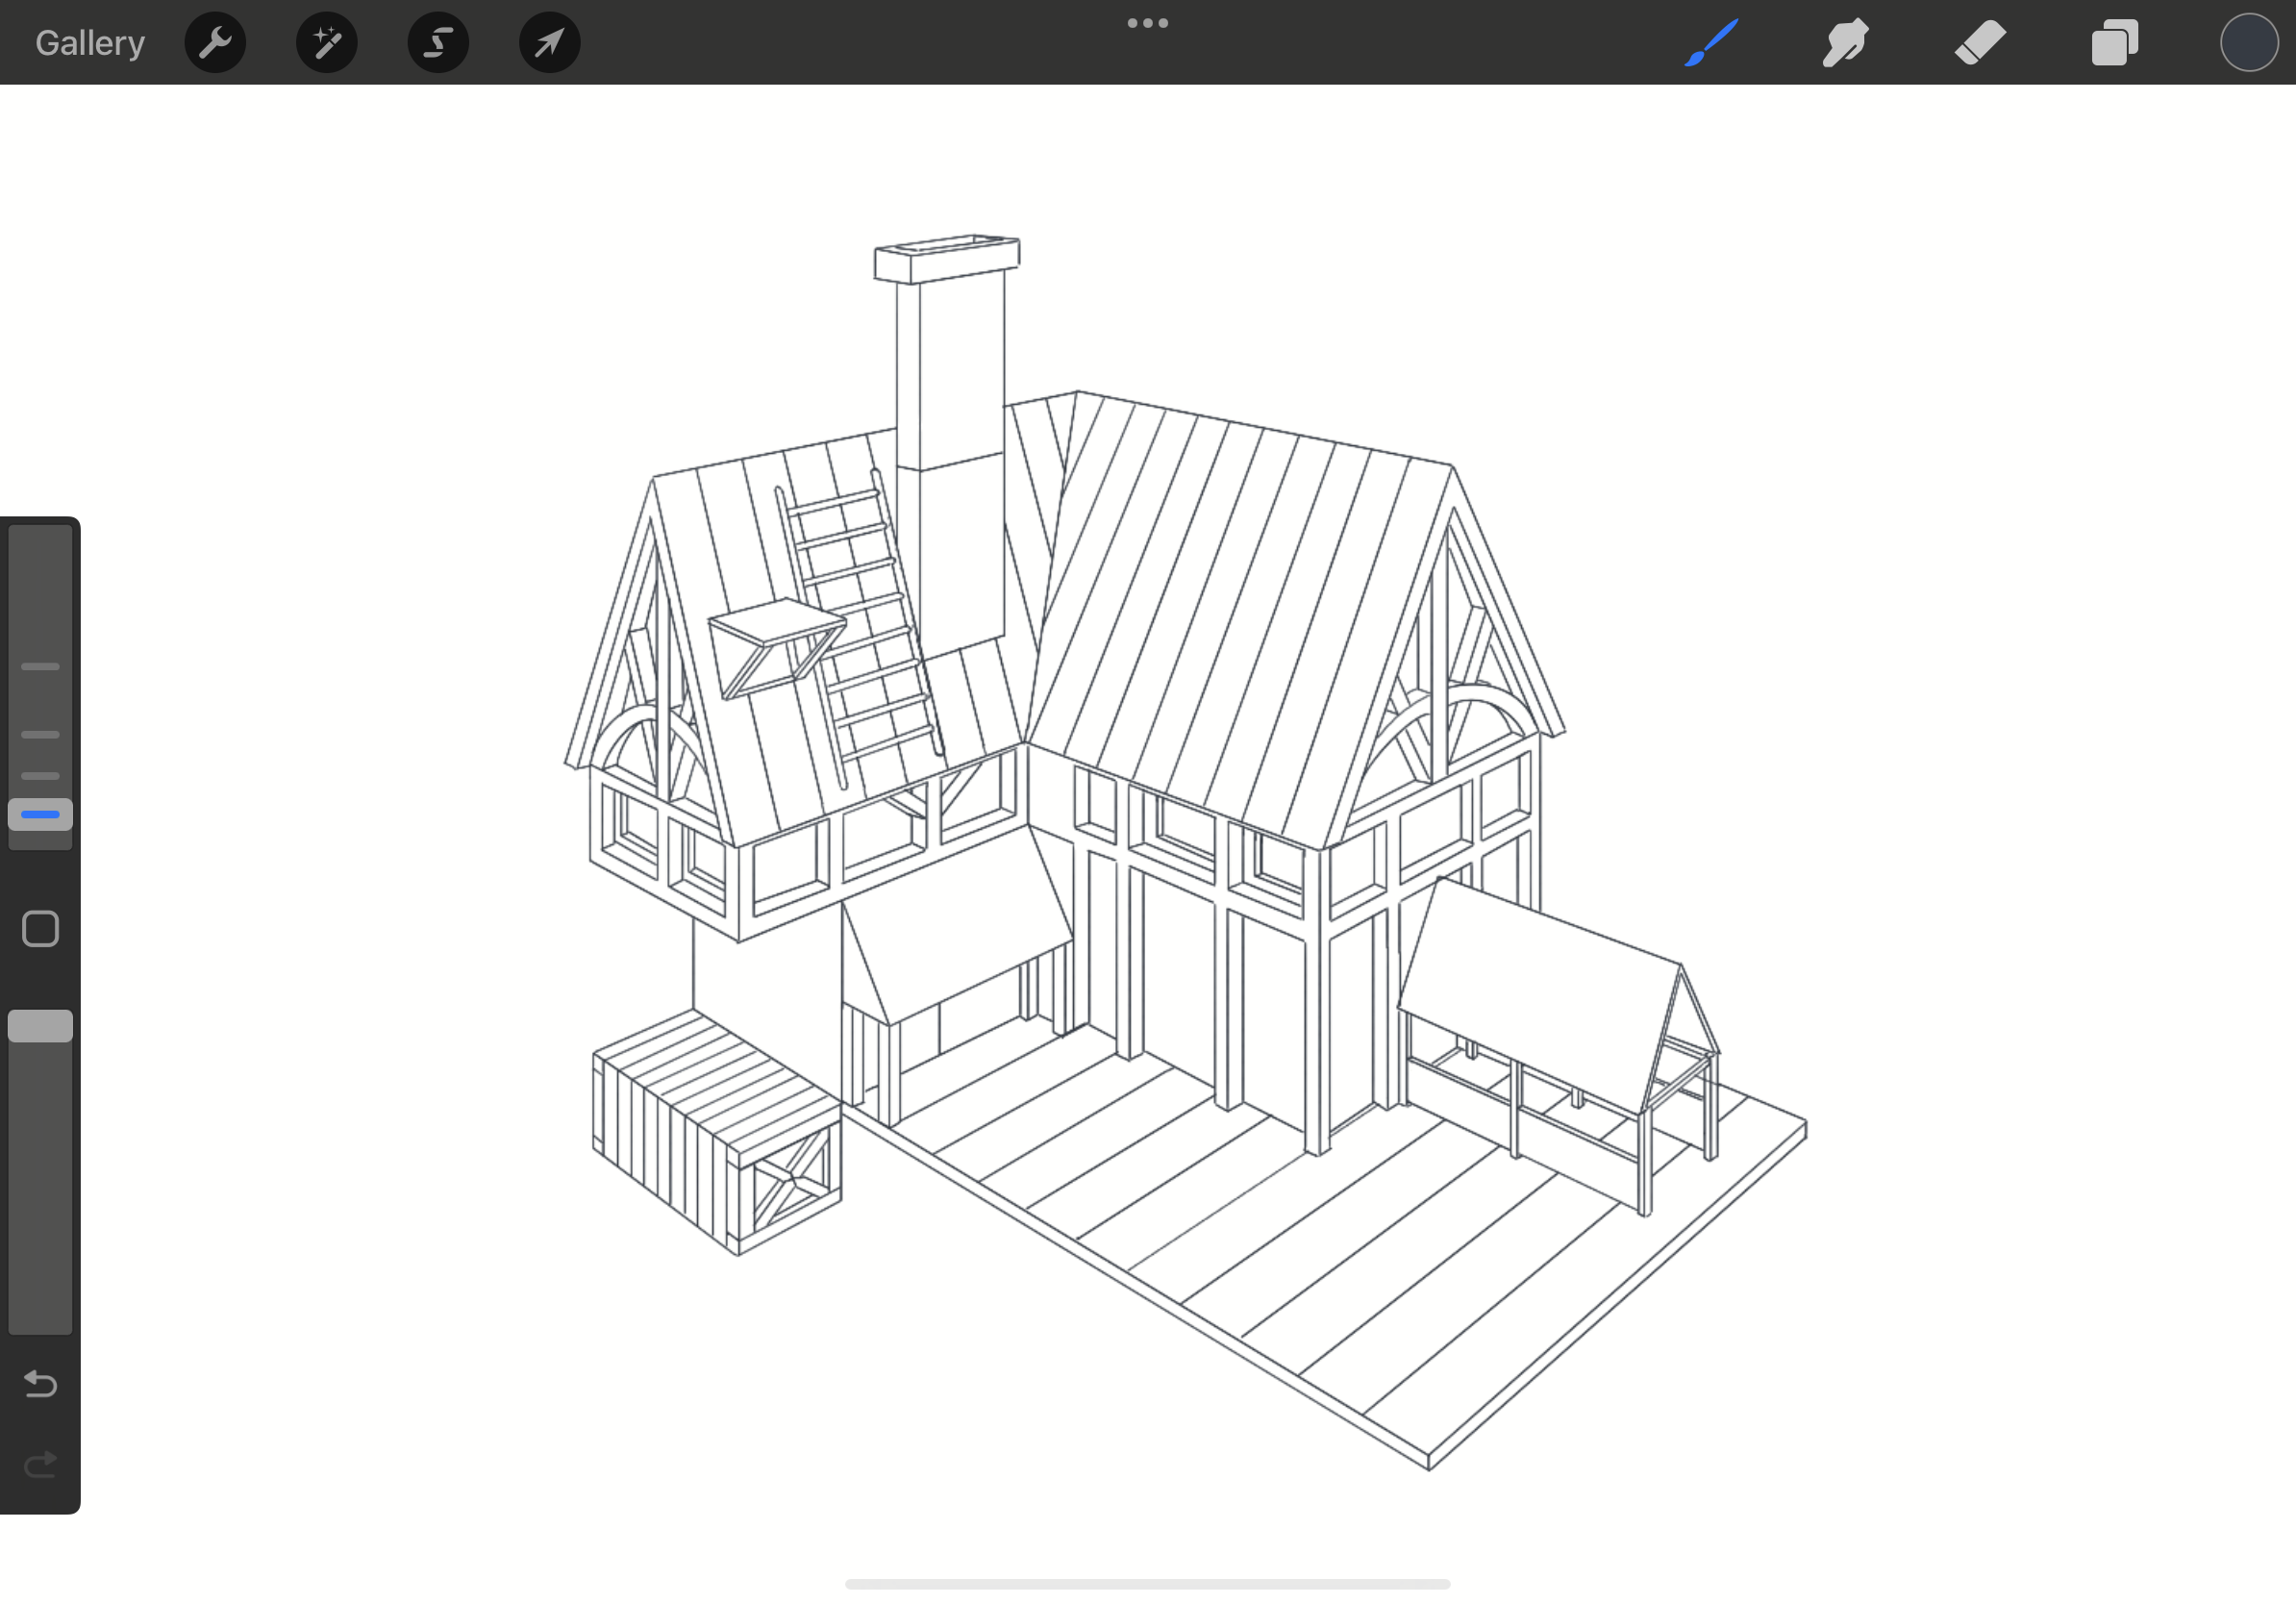
Task: Redo the undone action
Action: (40, 1465)
